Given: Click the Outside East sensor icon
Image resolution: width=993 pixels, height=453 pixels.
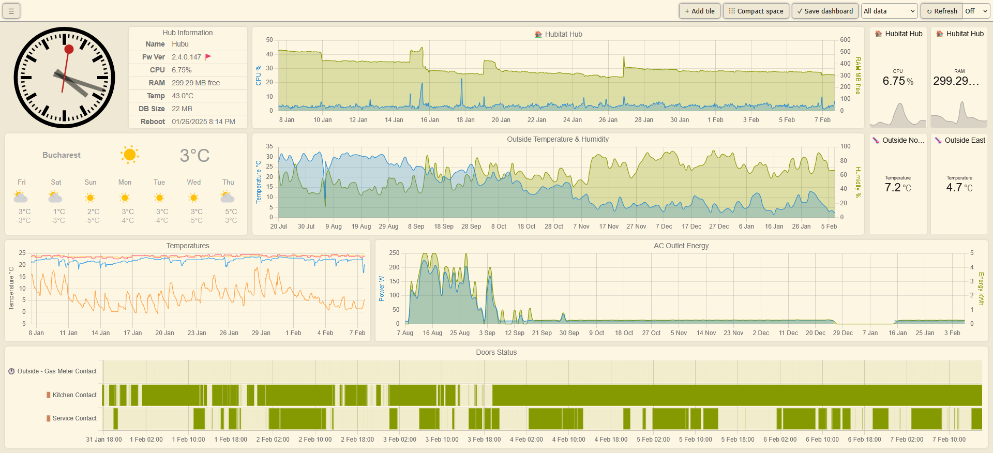Looking at the screenshot, I should pos(938,141).
